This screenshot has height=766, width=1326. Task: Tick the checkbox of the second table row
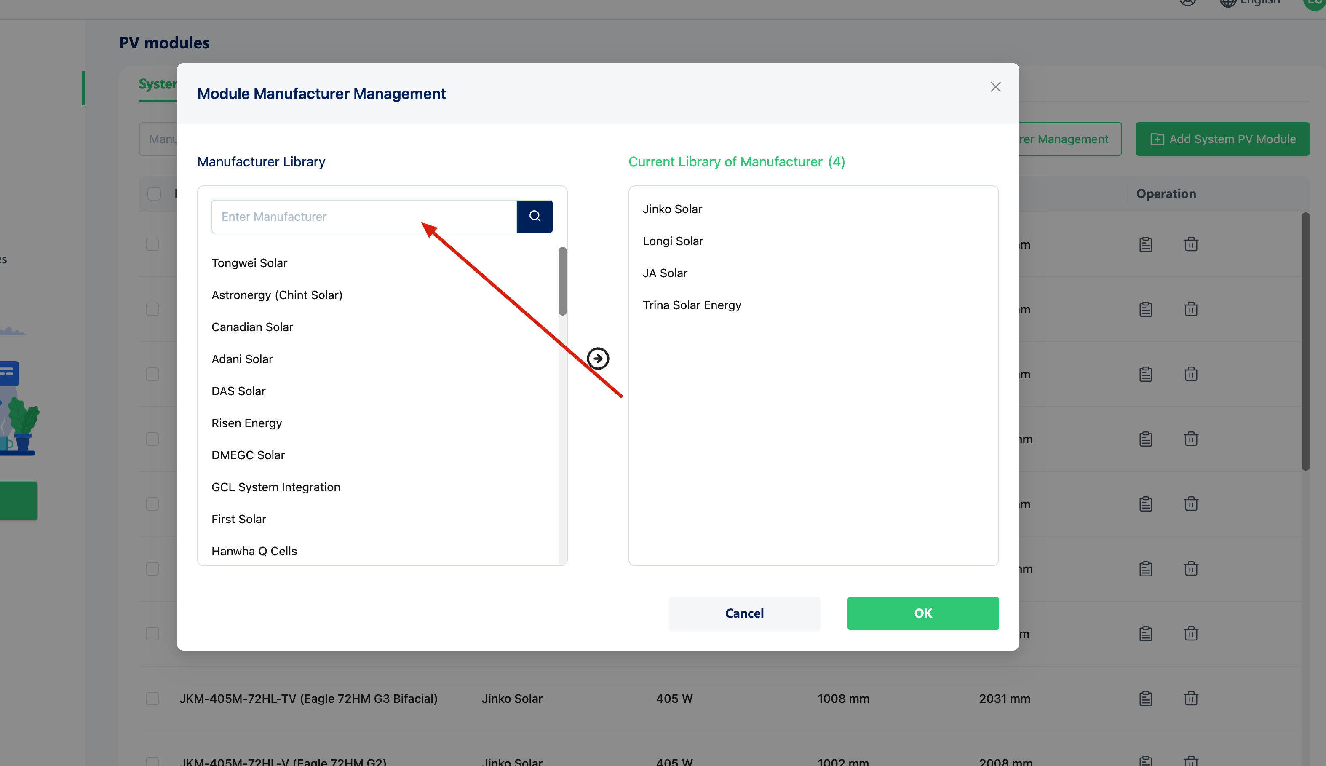pos(152,309)
